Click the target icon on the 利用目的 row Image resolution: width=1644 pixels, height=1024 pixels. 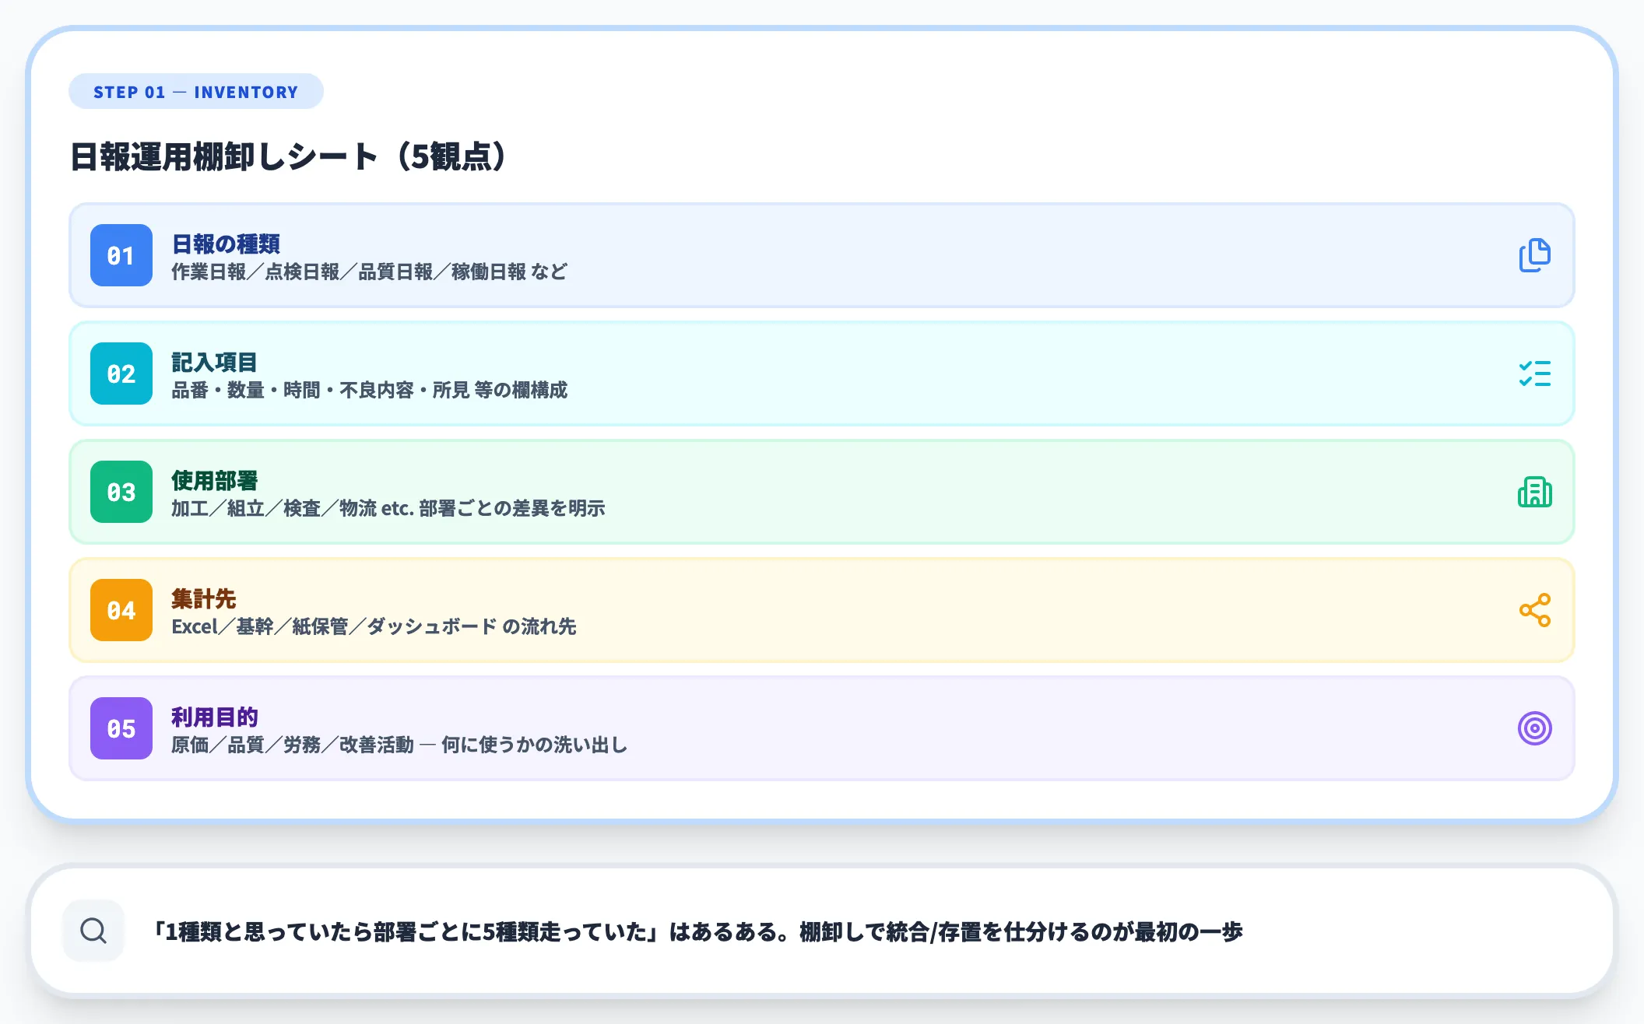(x=1534, y=728)
